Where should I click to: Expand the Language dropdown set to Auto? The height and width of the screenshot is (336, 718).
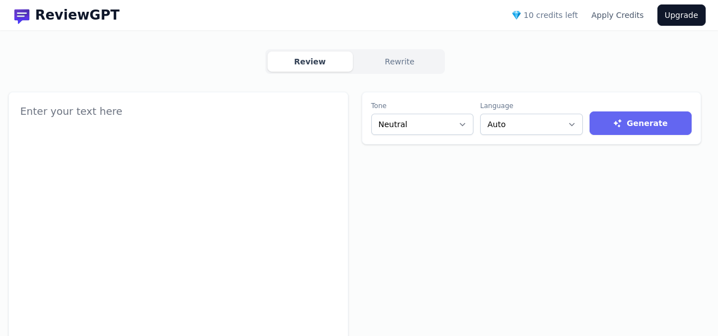531,124
